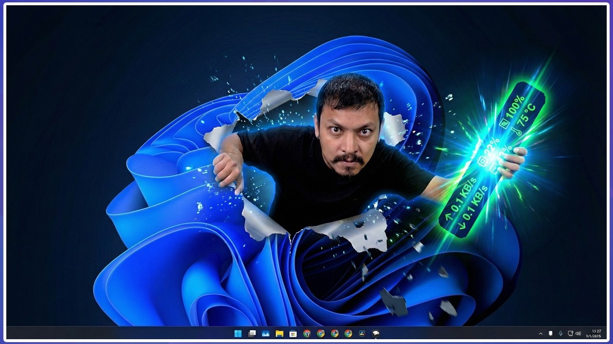Launch the Photos app from taskbar
The image size is (613, 344).
coord(265,333)
